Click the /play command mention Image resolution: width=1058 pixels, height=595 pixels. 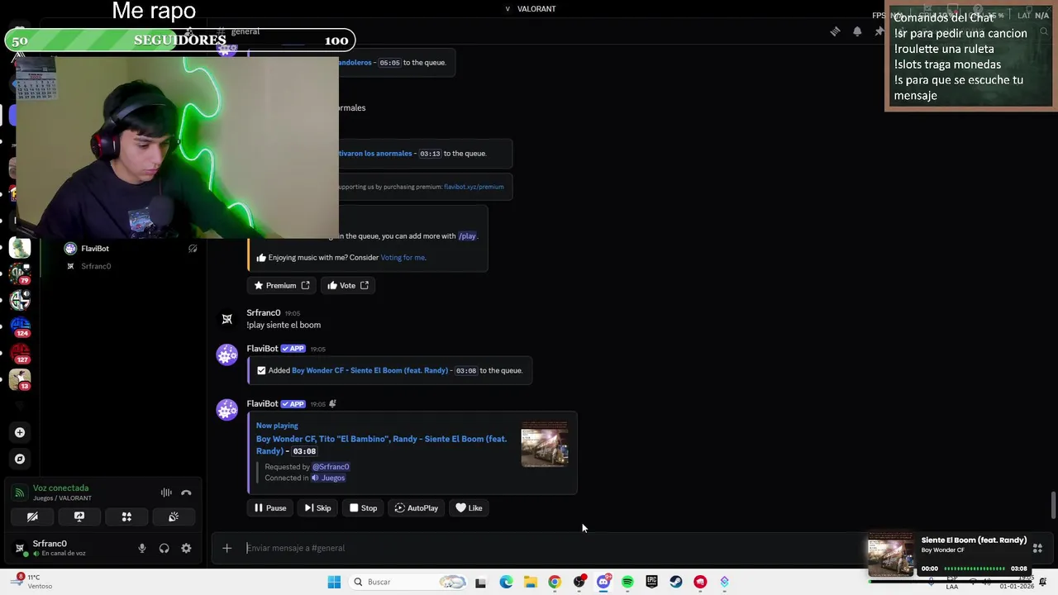click(467, 236)
